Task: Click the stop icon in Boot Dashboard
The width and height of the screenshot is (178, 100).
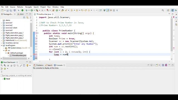Action: (8, 66)
